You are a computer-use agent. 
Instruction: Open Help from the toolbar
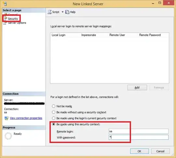[x=70, y=12]
